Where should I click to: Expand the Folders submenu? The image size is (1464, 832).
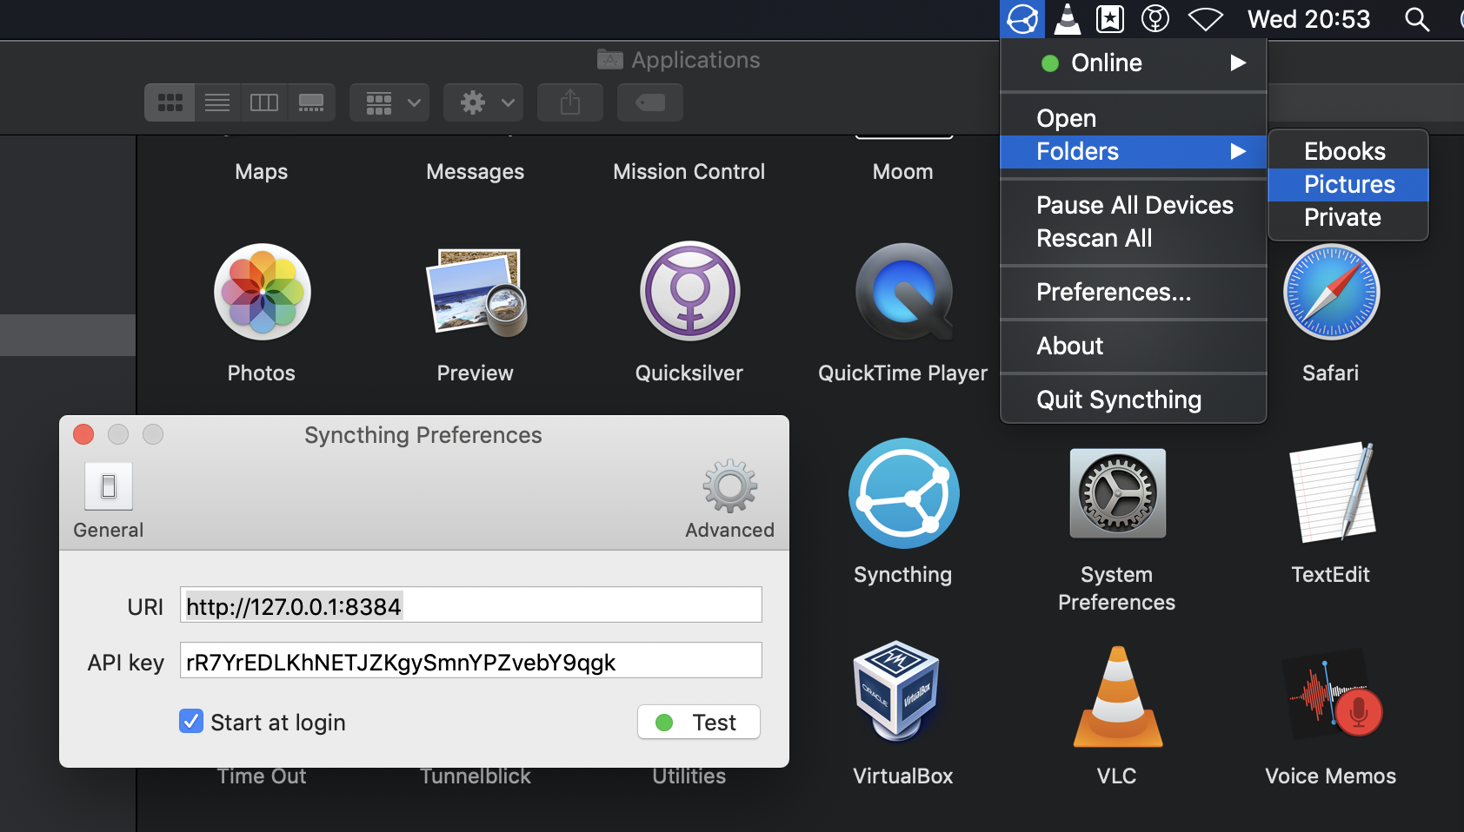(x=1076, y=151)
